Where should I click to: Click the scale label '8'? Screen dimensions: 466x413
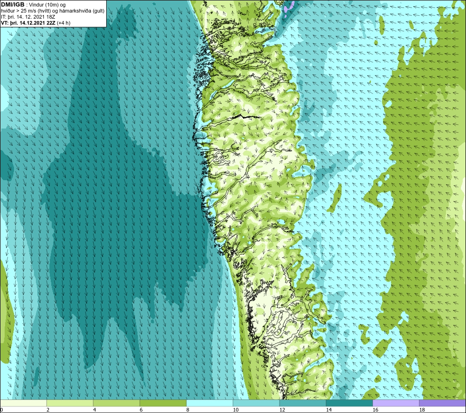(188, 410)
